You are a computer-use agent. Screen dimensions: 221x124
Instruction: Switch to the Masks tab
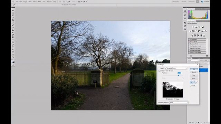coord(198,21)
